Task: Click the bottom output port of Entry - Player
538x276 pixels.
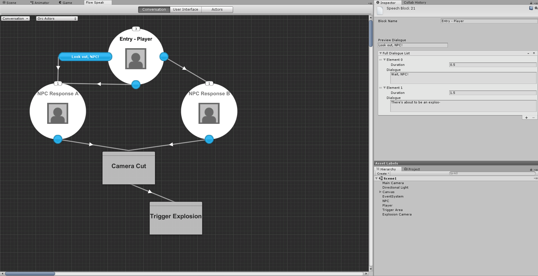Action: coord(136,84)
